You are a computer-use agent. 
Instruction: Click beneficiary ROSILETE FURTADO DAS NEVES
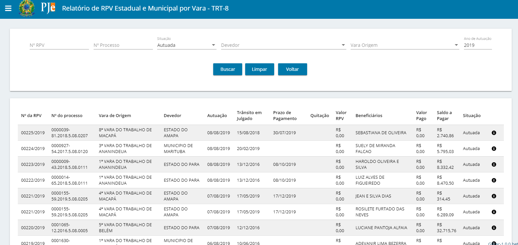[x=380, y=212]
